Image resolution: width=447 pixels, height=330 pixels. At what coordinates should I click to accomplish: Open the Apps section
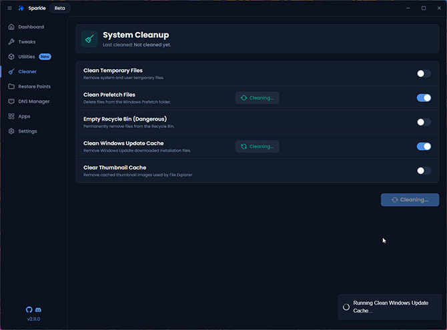point(24,116)
